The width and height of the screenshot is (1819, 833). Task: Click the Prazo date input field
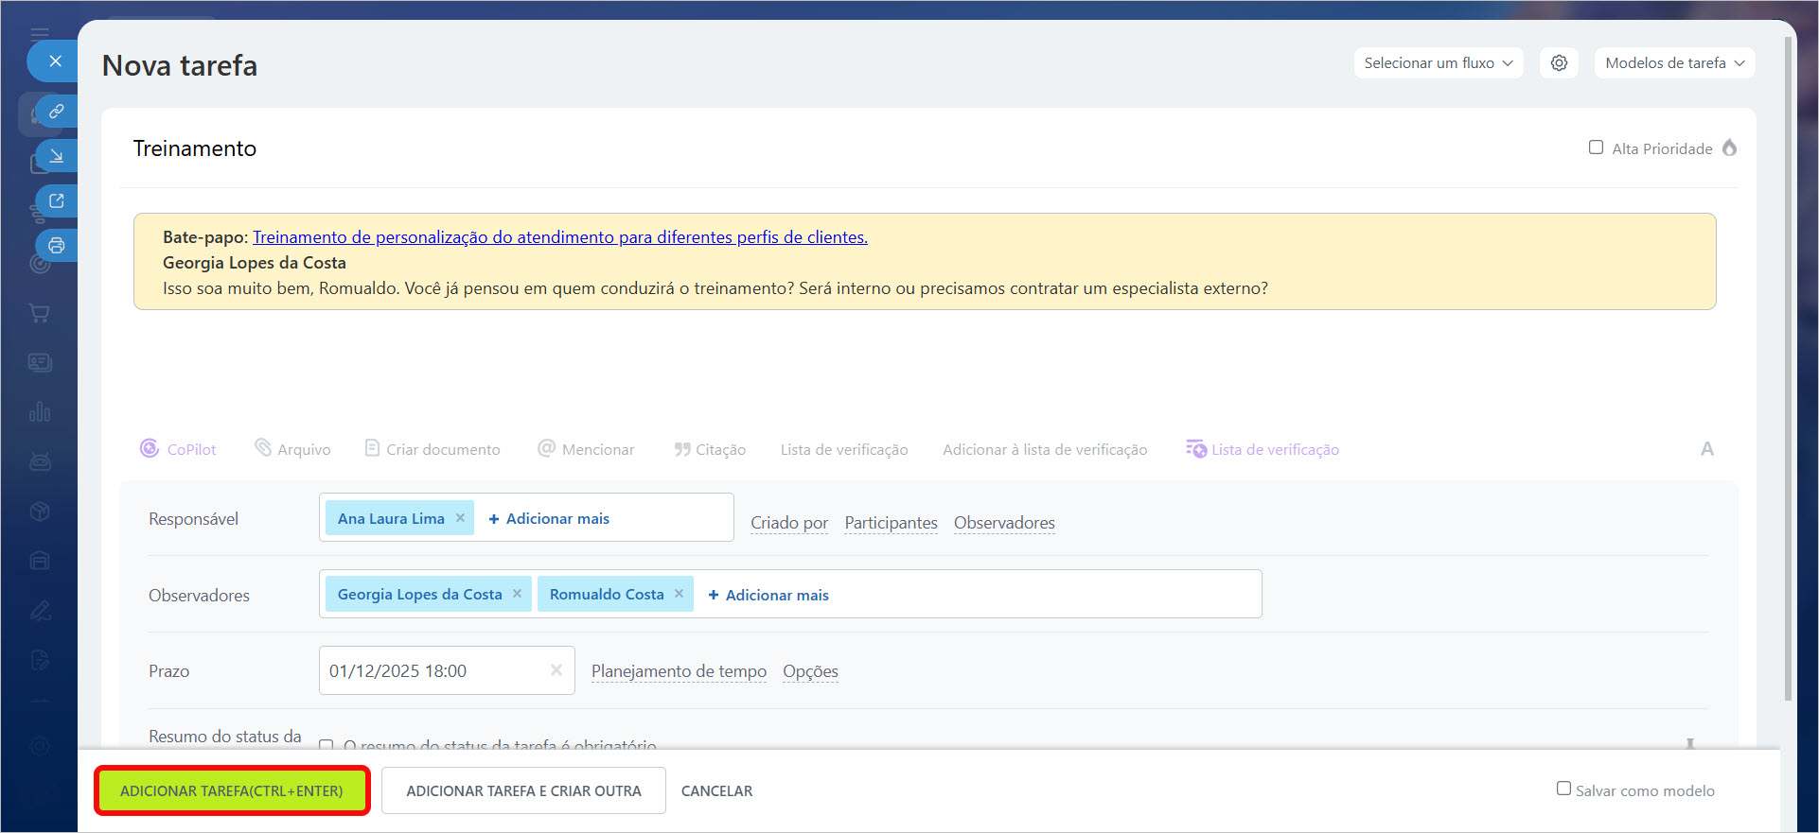tap(435, 671)
